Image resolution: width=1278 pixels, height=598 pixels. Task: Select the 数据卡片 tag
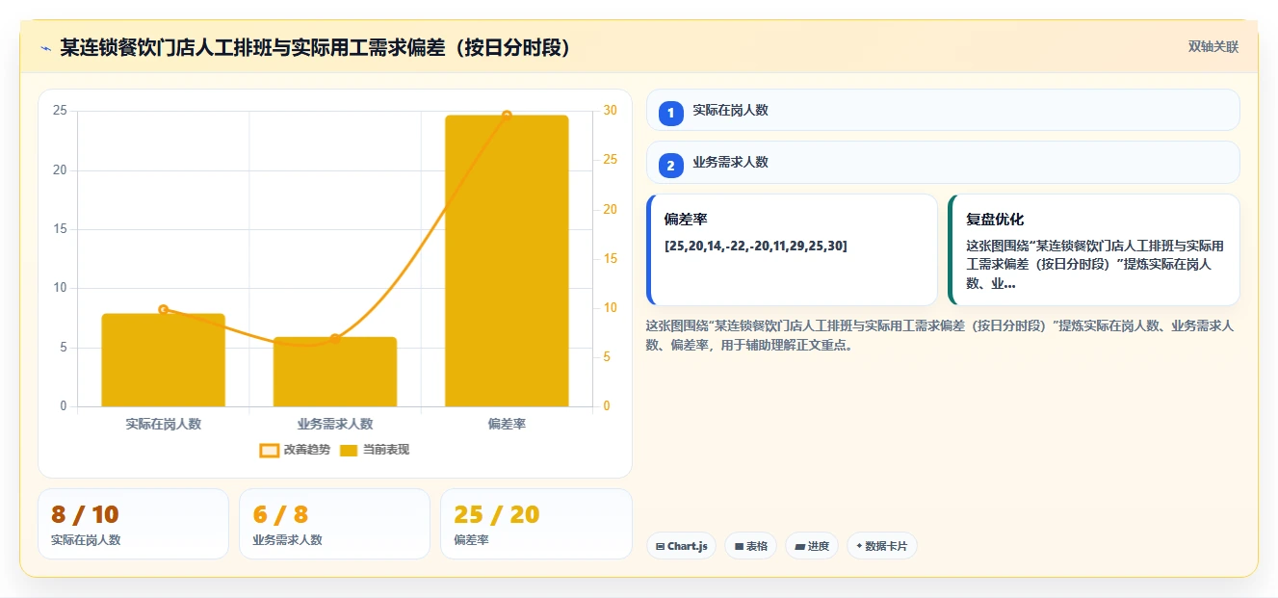tap(882, 546)
